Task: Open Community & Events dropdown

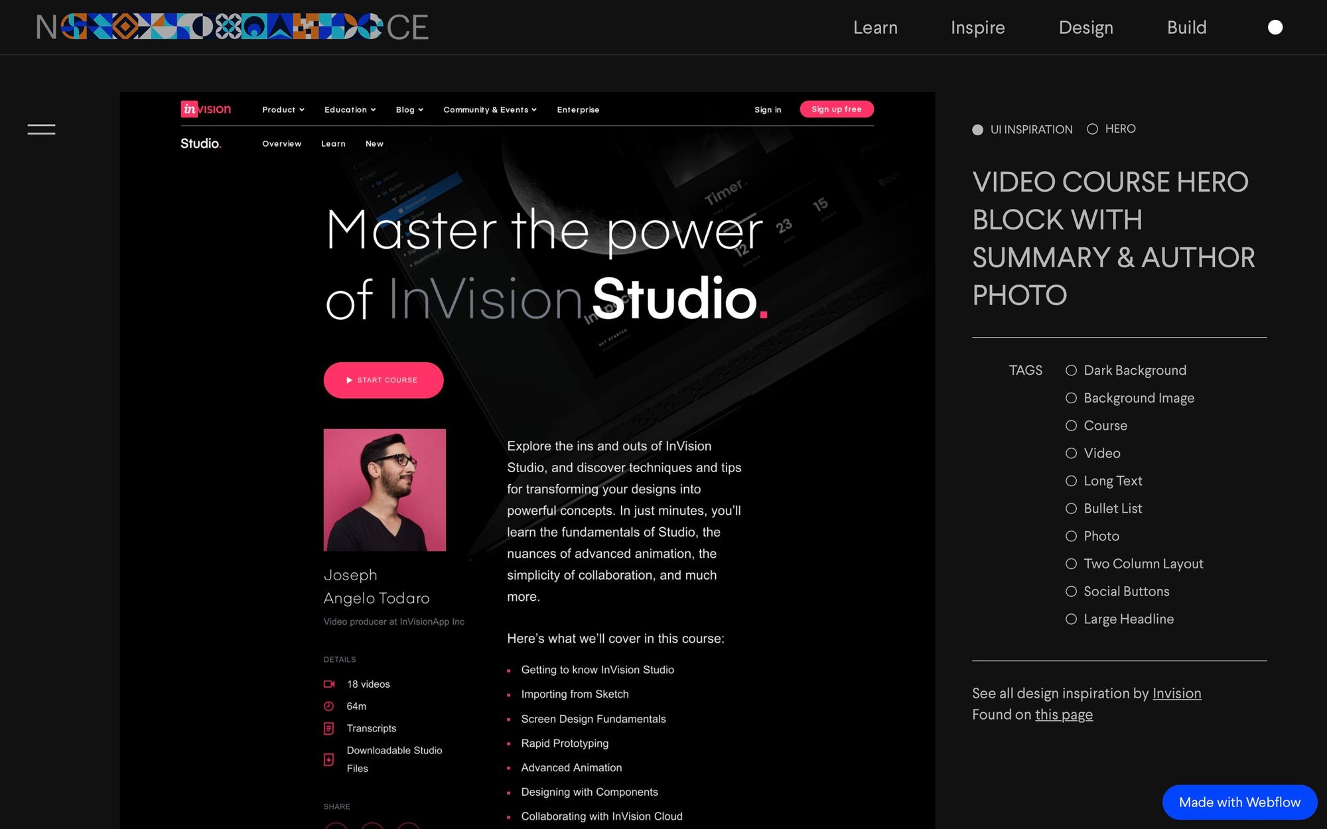Action: point(490,110)
